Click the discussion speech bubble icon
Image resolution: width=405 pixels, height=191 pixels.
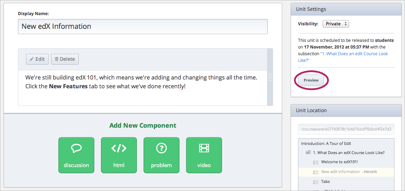click(x=76, y=148)
